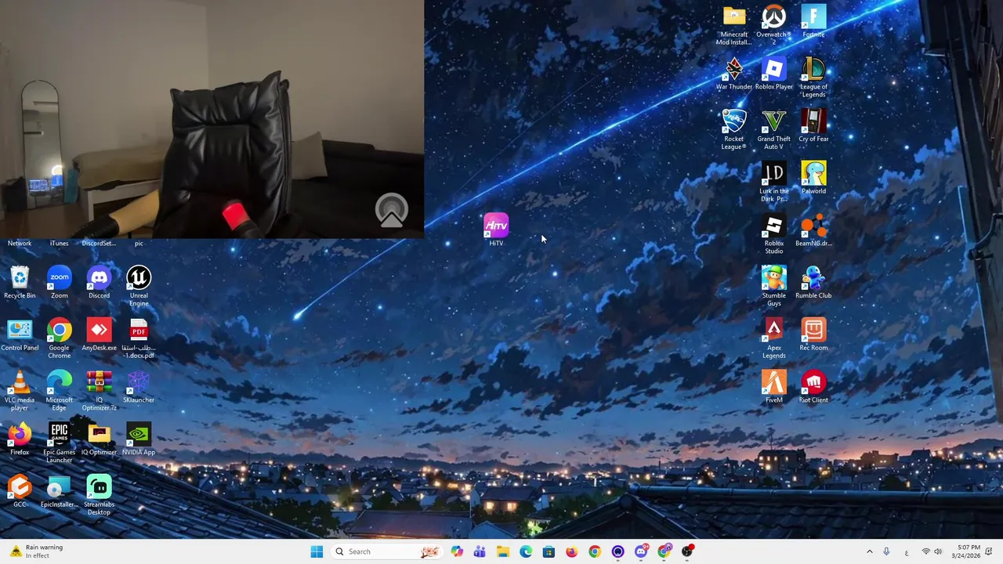Launch the NVIDIA App
The image size is (1003, 564).
coord(139,439)
